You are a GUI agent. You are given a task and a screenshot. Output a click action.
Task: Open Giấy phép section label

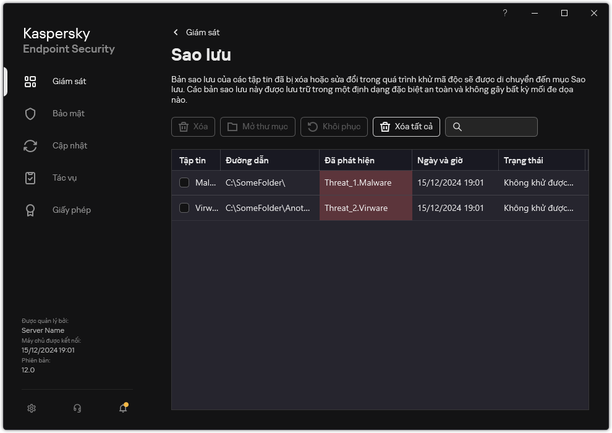click(x=72, y=210)
